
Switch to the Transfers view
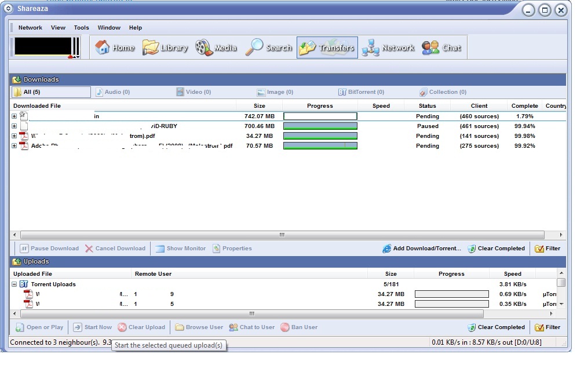click(x=327, y=48)
